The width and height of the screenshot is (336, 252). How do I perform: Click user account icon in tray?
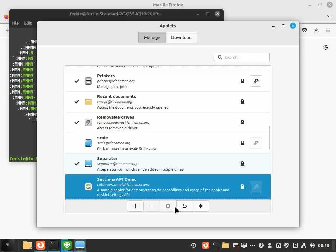point(270,245)
